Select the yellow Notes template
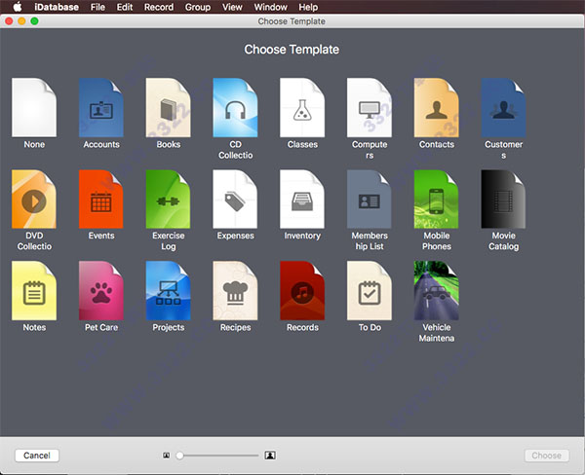This screenshot has width=585, height=475. [34, 291]
